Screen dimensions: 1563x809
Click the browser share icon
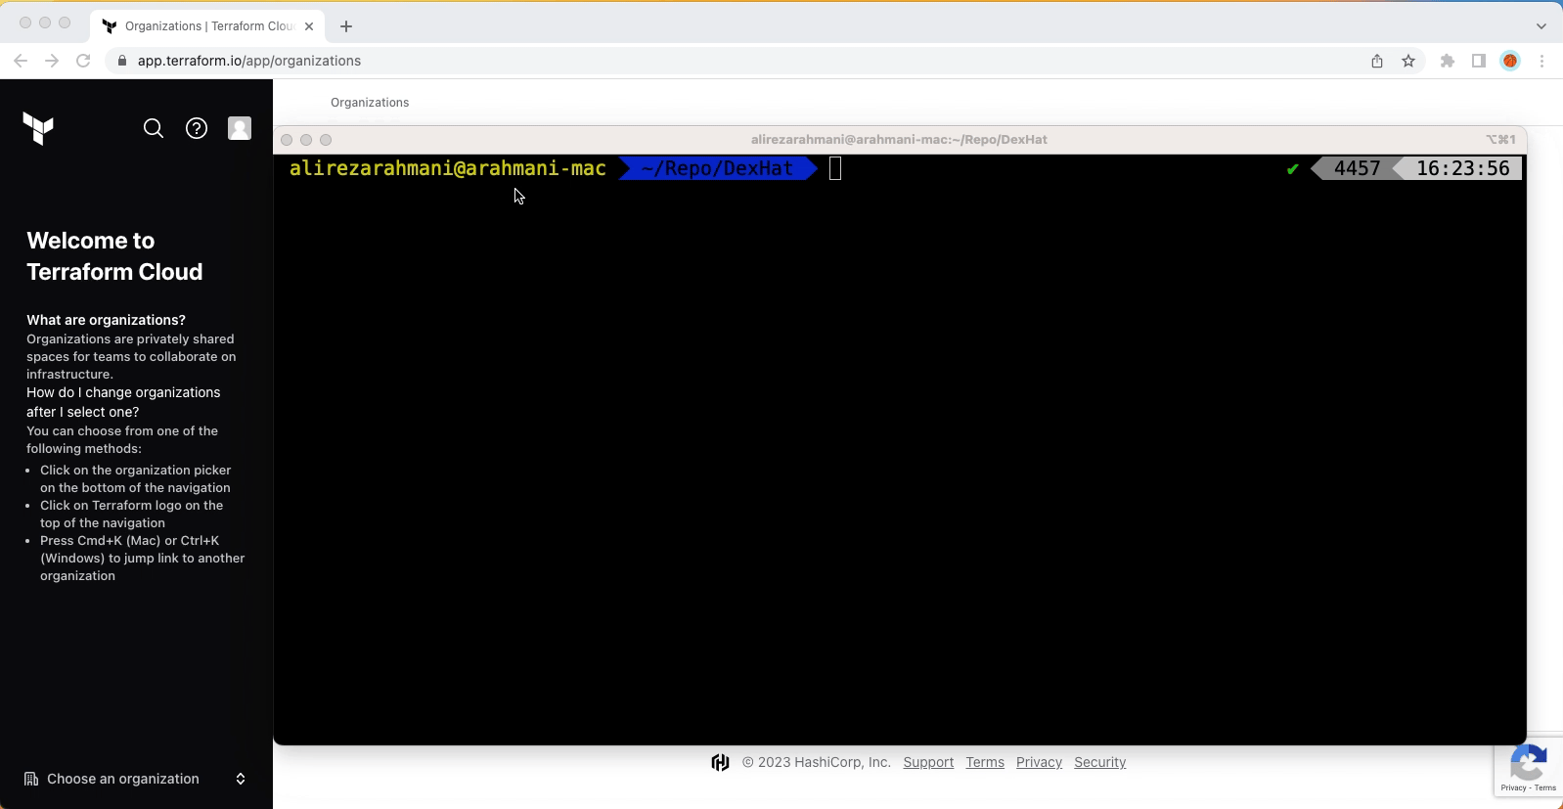tap(1377, 61)
